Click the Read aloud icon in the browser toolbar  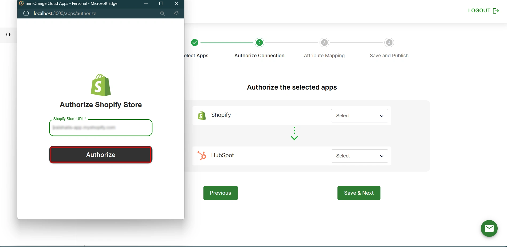pos(176,13)
